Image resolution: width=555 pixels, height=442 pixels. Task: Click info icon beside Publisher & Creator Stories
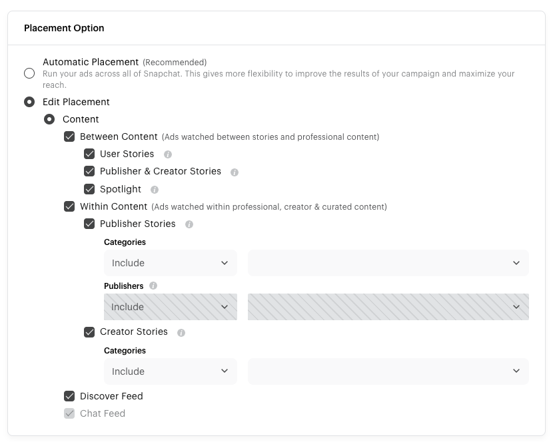235,172
